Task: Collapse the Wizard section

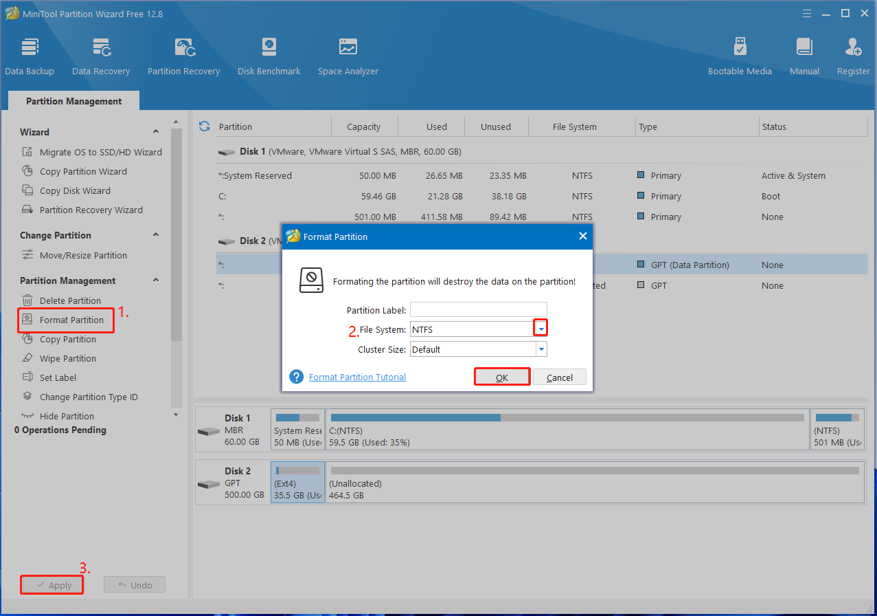Action: (156, 132)
